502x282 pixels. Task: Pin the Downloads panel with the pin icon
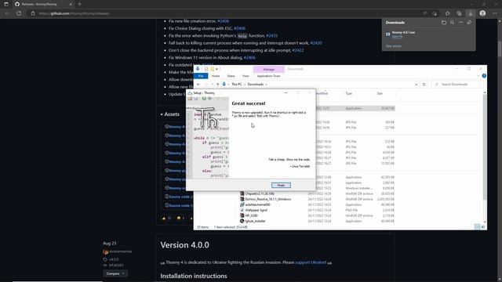(x=469, y=23)
